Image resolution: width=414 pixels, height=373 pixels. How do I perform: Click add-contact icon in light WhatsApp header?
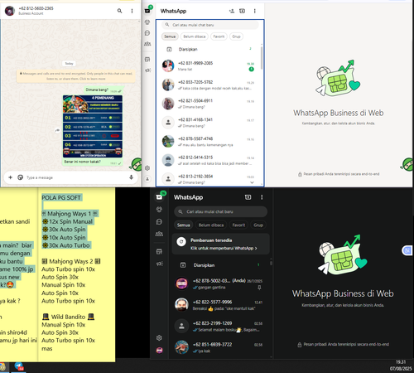tap(232, 11)
